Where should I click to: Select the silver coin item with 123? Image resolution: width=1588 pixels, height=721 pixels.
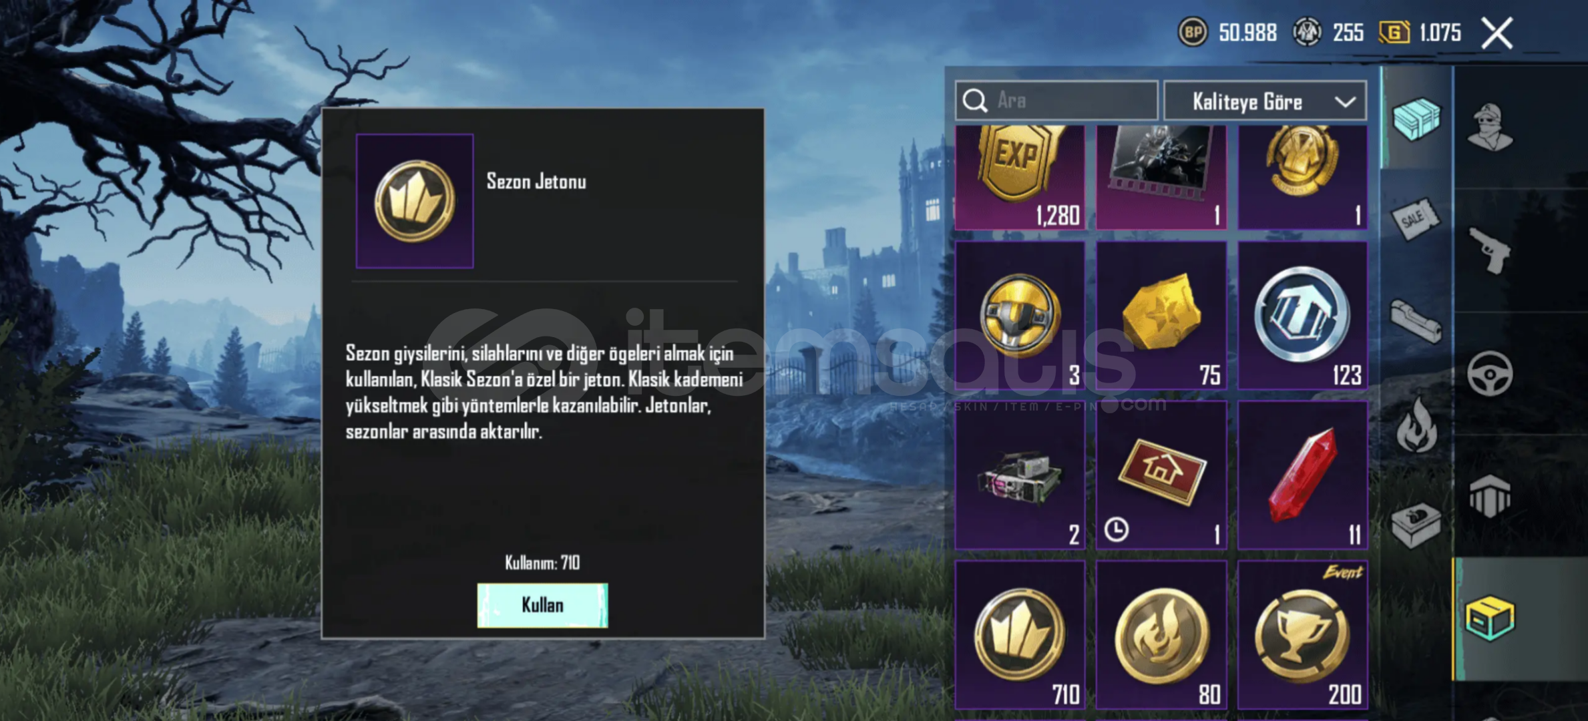[x=1303, y=316]
